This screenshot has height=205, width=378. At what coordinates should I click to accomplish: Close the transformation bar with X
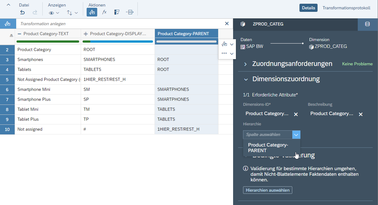click(x=227, y=24)
